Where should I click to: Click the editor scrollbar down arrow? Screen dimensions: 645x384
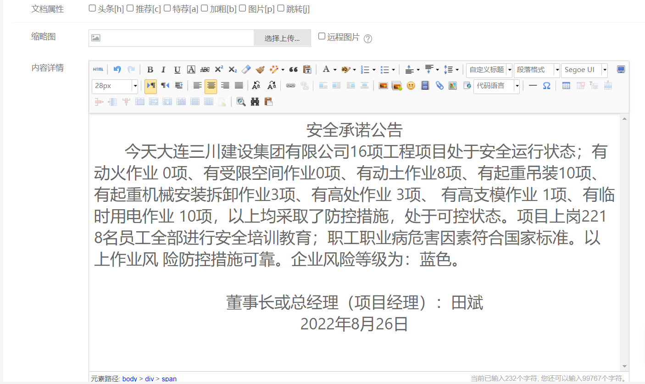624,366
